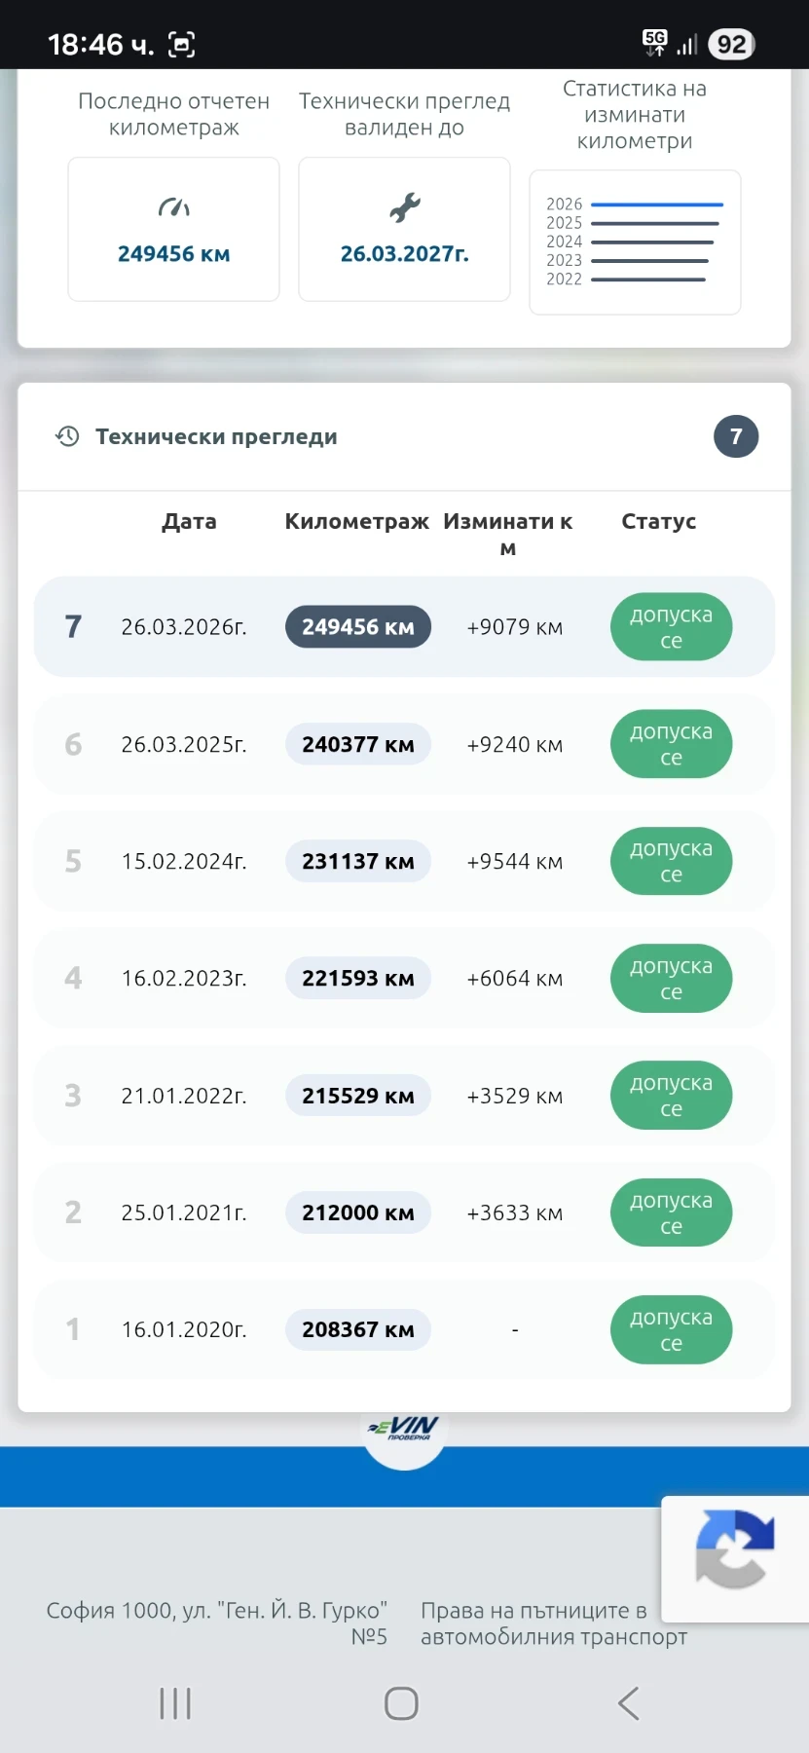809x1753 pixels.
Task: Open the passenger rights footer link
Action: tap(553, 1623)
